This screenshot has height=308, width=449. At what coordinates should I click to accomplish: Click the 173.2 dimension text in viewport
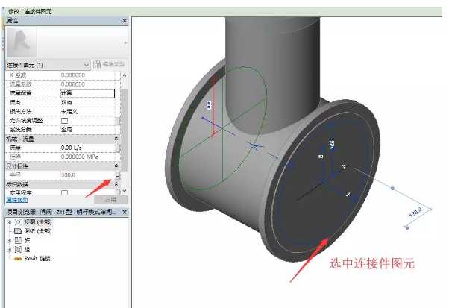click(x=415, y=212)
